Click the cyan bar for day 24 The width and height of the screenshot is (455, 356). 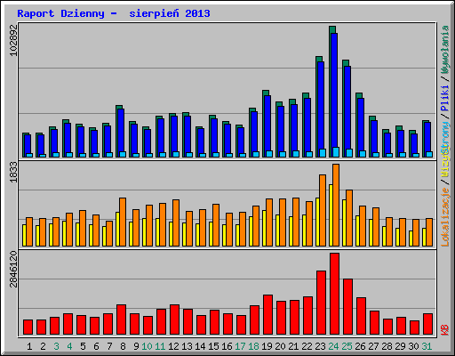tap(336, 152)
